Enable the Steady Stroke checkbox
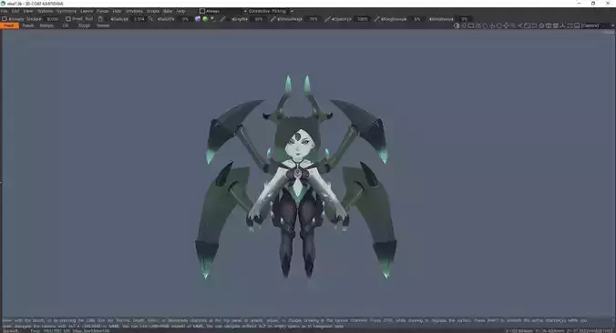Viewport: 616px width, 333px height. (5, 19)
